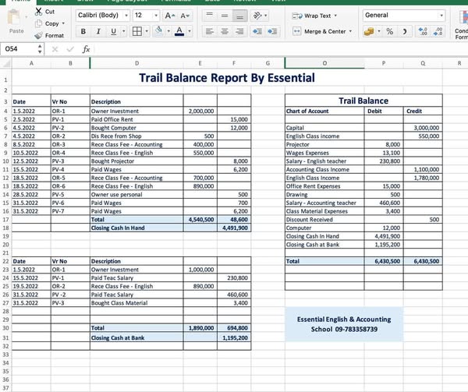Click the Format painter brush icon
468x392 pixels.
pos(37,35)
